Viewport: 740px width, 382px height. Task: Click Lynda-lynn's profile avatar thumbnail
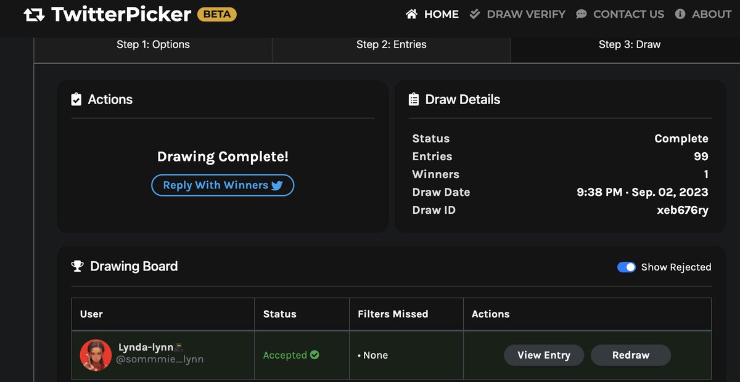pyautogui.click(x=96, y=355)
